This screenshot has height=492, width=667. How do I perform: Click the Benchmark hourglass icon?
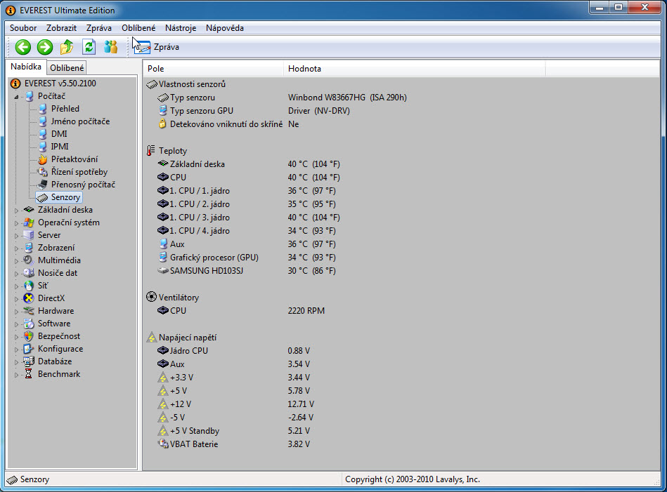(29, 374)
